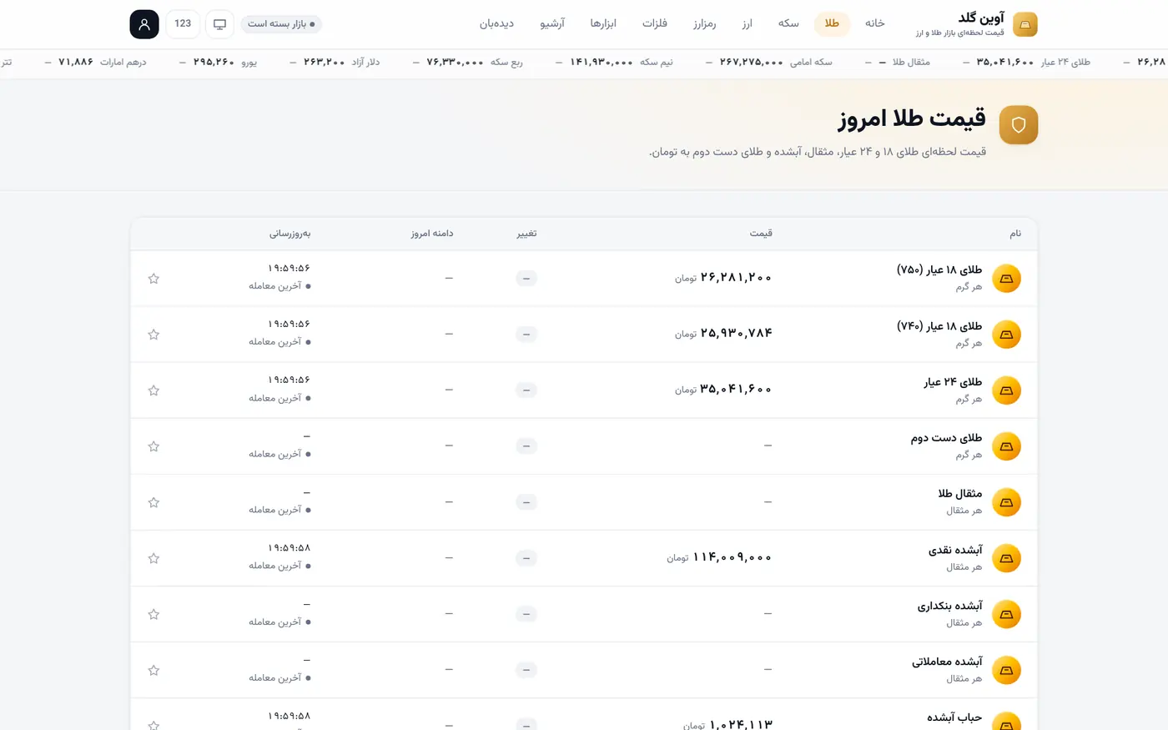Click the gold bar icon for طلای ۱۸ عیار (۷۵۰)
Viewport: 1168px width, 730px height.
coord(1007,279)
